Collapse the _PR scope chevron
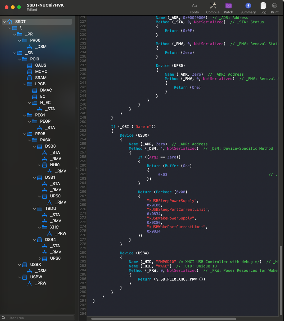Screen dimensions: 284x321 click(x=15, y=34)
